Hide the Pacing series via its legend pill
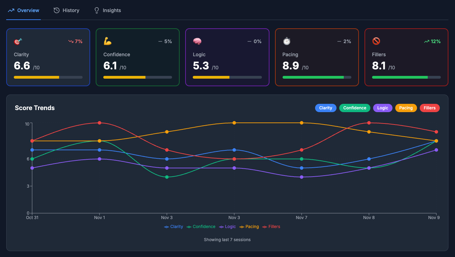This screenshot has width=455, height=257. [406, 108]
